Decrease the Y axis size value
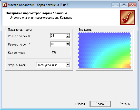The image size is (139, 110). (68, 45)
